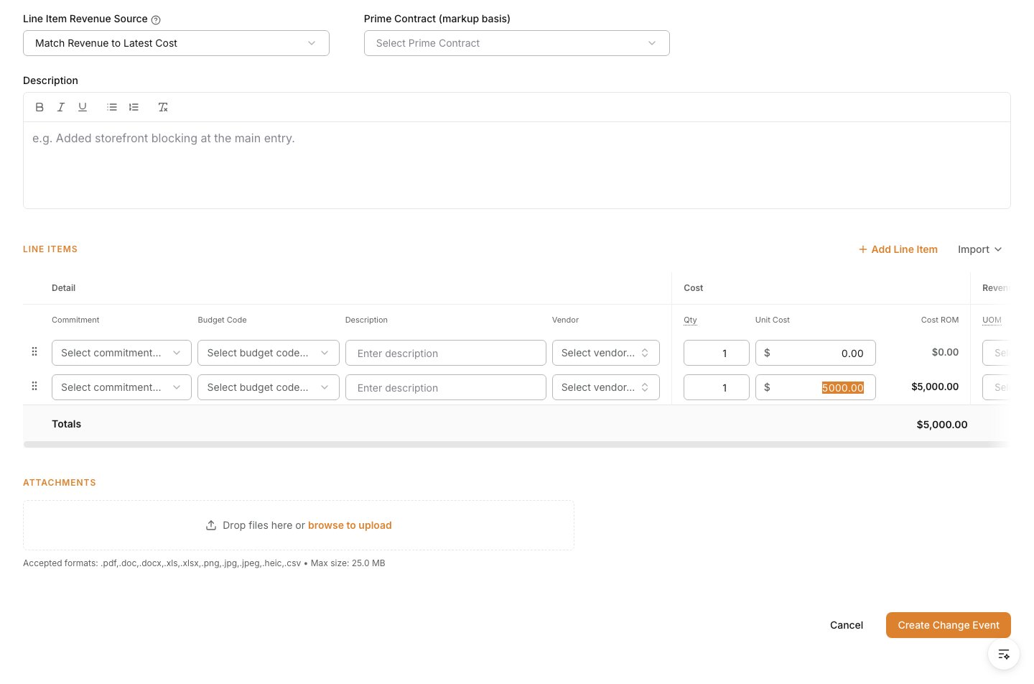Screen dimensions: 1034x684
Task: Click the upload icon in attachments area
Action: click(211, 525)
